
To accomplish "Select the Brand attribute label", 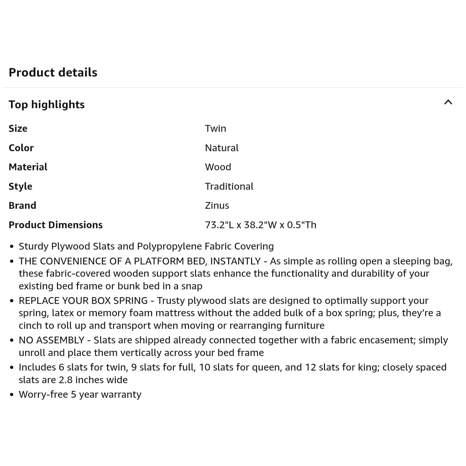I will (x=22, y=205).
